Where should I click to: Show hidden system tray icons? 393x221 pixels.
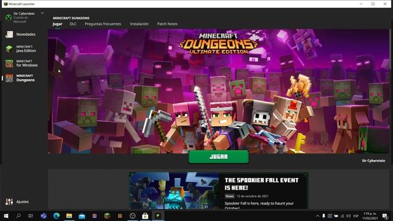pos(317,216)
